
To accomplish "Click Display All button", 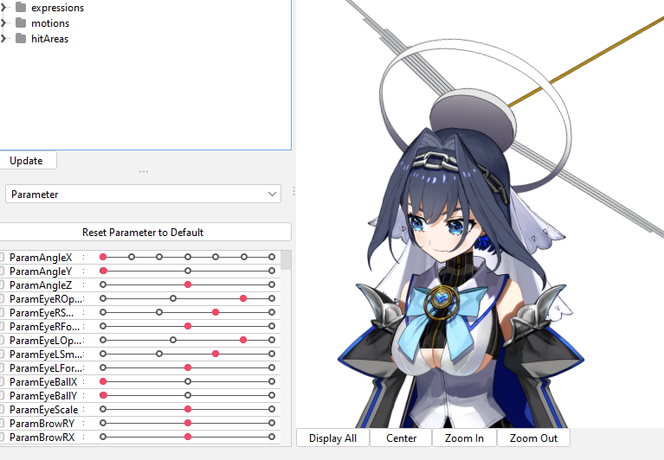I will pyautogui.click(x=332, y=438).
